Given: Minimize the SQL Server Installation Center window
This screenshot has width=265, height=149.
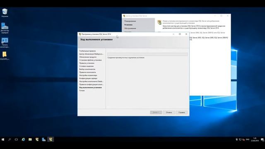Looking at the screenshot, I should 215,16.
